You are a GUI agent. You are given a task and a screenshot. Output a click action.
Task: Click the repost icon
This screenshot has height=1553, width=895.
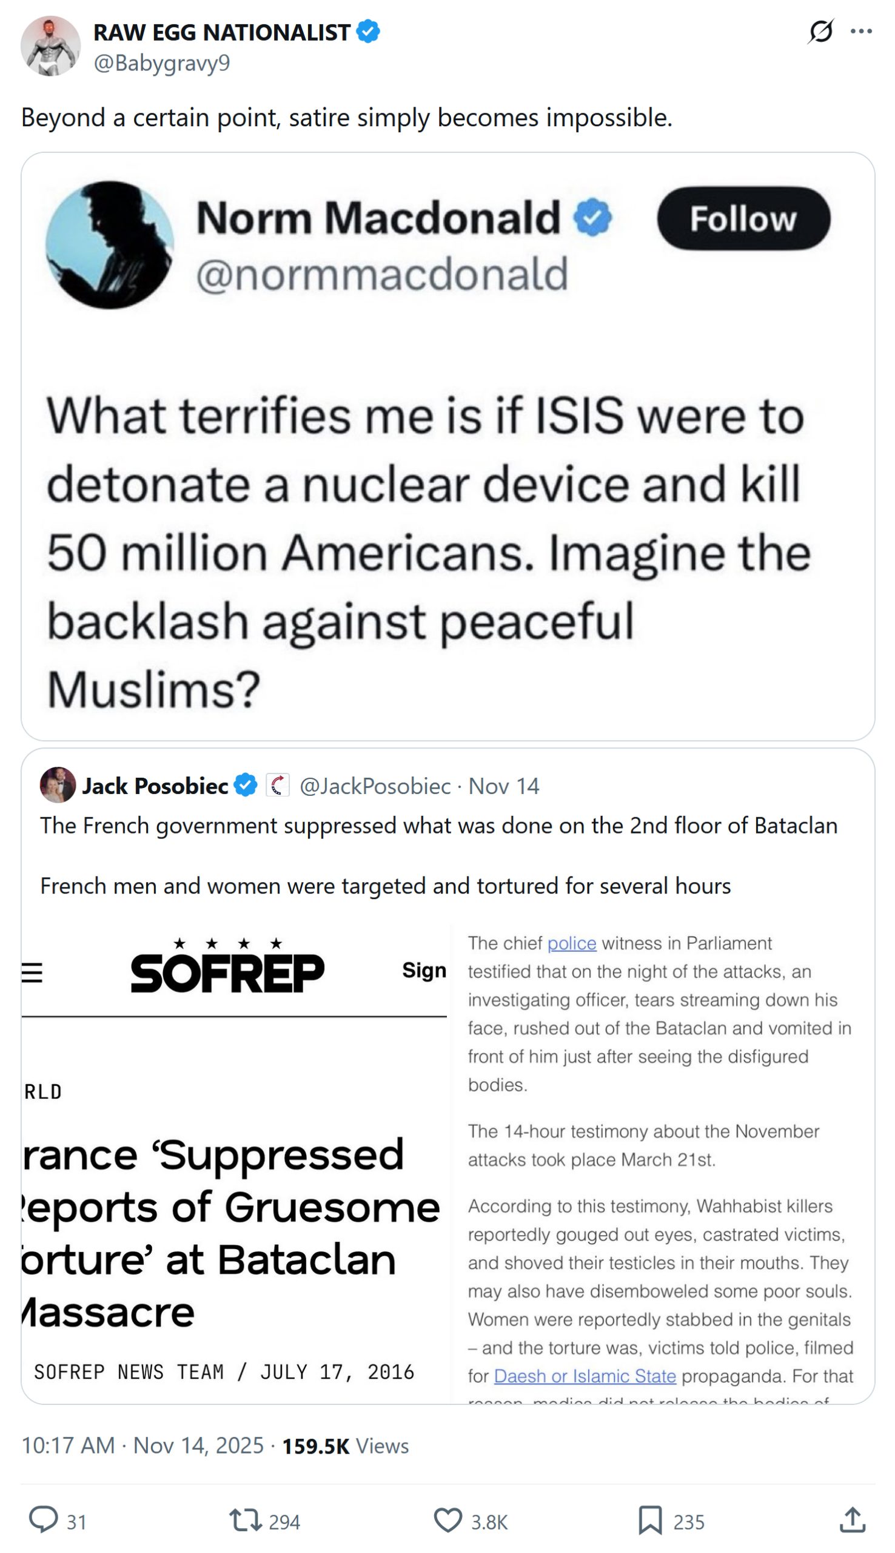245,1520
